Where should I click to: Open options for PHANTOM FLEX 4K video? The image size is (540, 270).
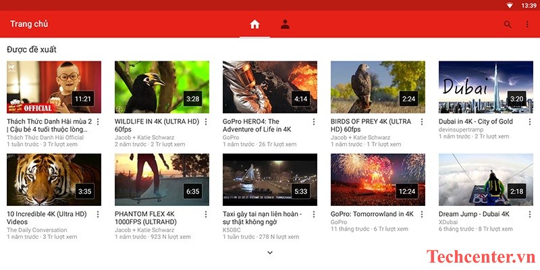pos(206,215)
